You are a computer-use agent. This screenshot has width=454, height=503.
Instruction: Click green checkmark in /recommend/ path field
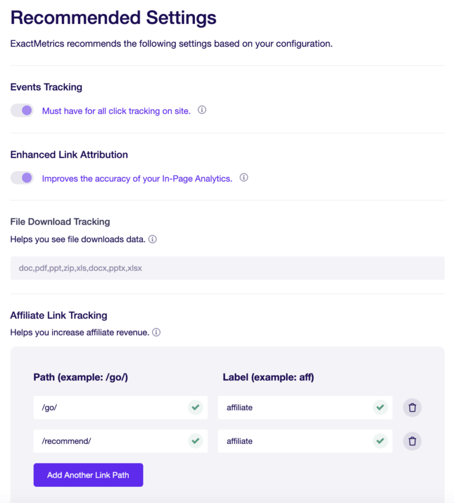195,441
